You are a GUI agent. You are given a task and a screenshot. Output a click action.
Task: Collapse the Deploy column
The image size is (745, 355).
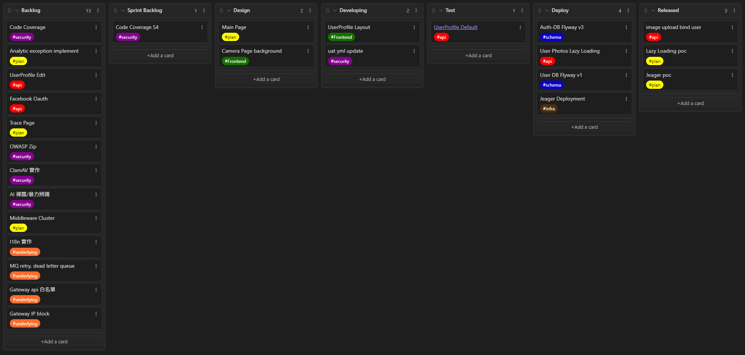(x=547, y=11)
